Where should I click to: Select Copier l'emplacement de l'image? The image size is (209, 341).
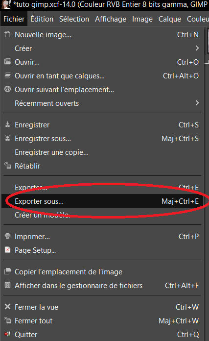click(x=103, y=271)
